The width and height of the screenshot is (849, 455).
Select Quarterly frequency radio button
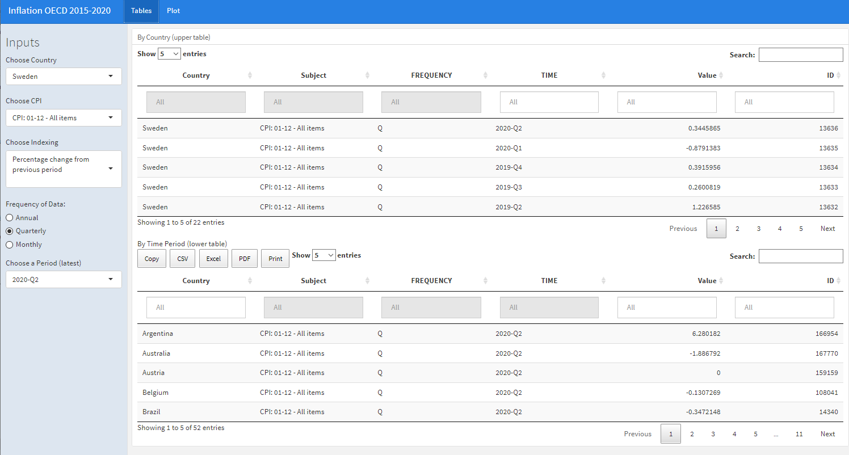coord(10,231)
